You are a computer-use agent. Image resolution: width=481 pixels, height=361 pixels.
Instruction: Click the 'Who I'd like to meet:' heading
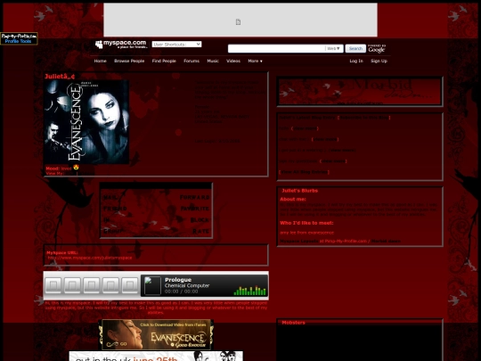point(306,223)
